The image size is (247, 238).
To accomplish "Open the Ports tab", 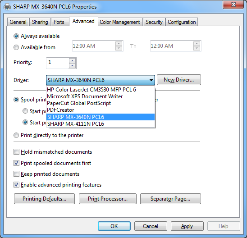I will 59,22.
